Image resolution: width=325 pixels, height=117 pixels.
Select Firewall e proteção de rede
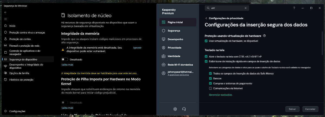tap(24, 46)
